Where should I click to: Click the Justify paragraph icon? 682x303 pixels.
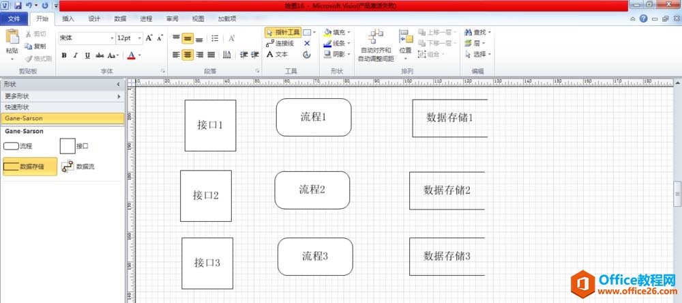[211, 55]
